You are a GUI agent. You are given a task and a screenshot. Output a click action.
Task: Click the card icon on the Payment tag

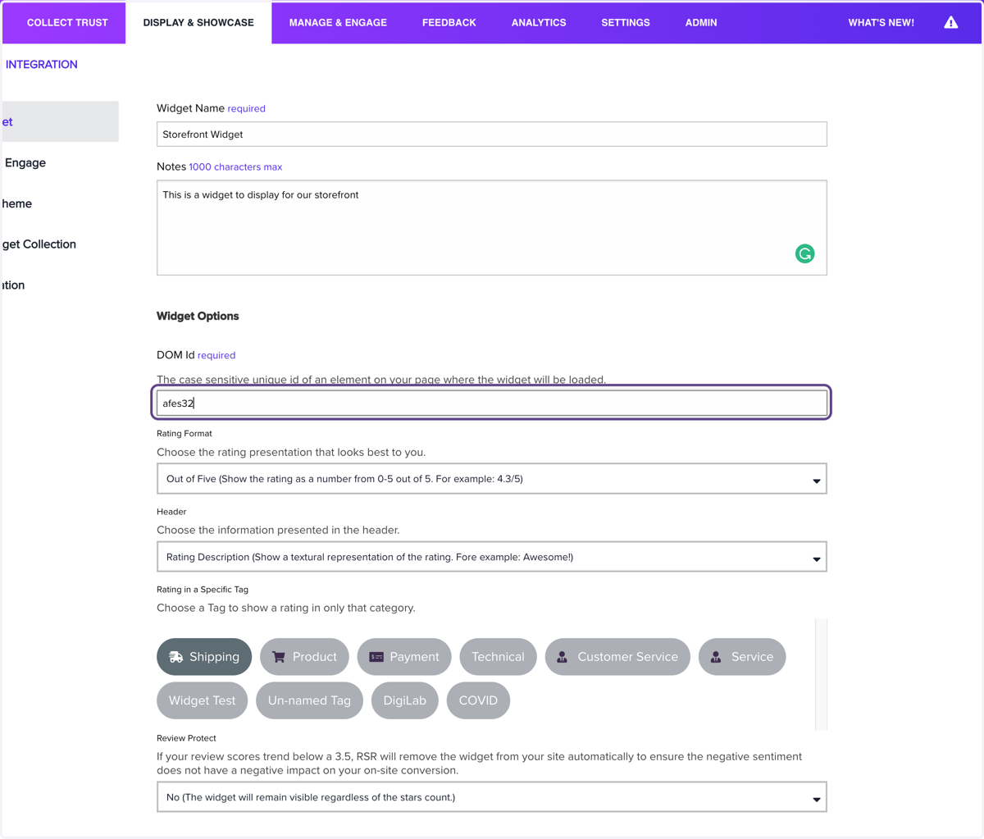coord(376,657)
